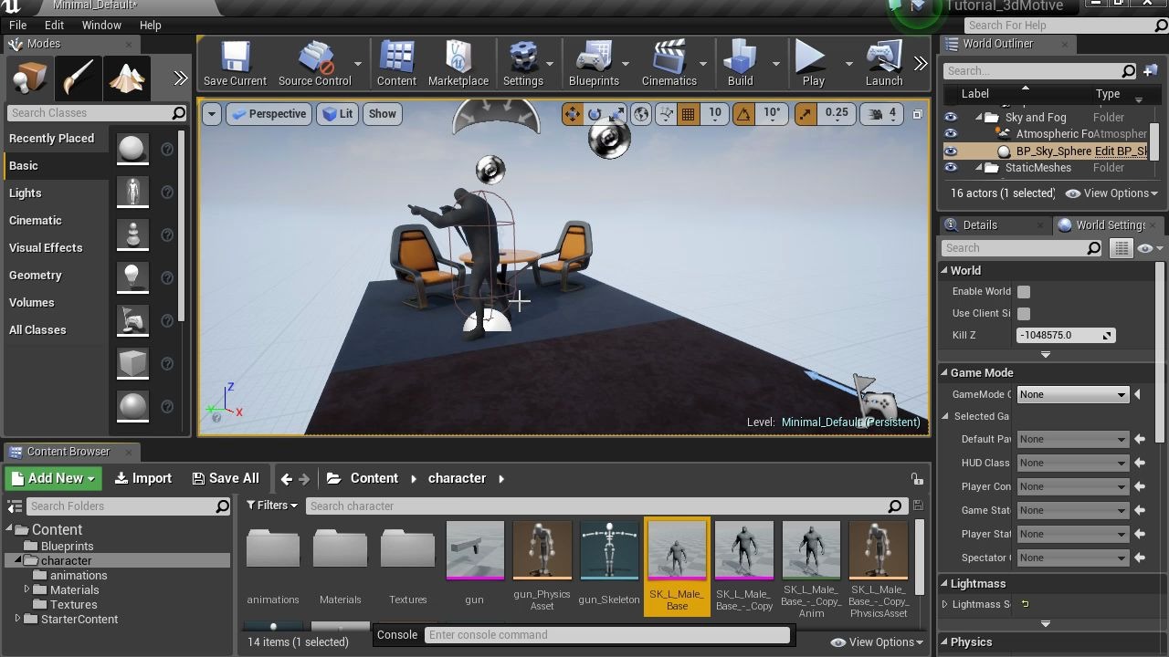Click the Player Start icon in Basic
1169x657 pixels.
(x=132, y=320)
